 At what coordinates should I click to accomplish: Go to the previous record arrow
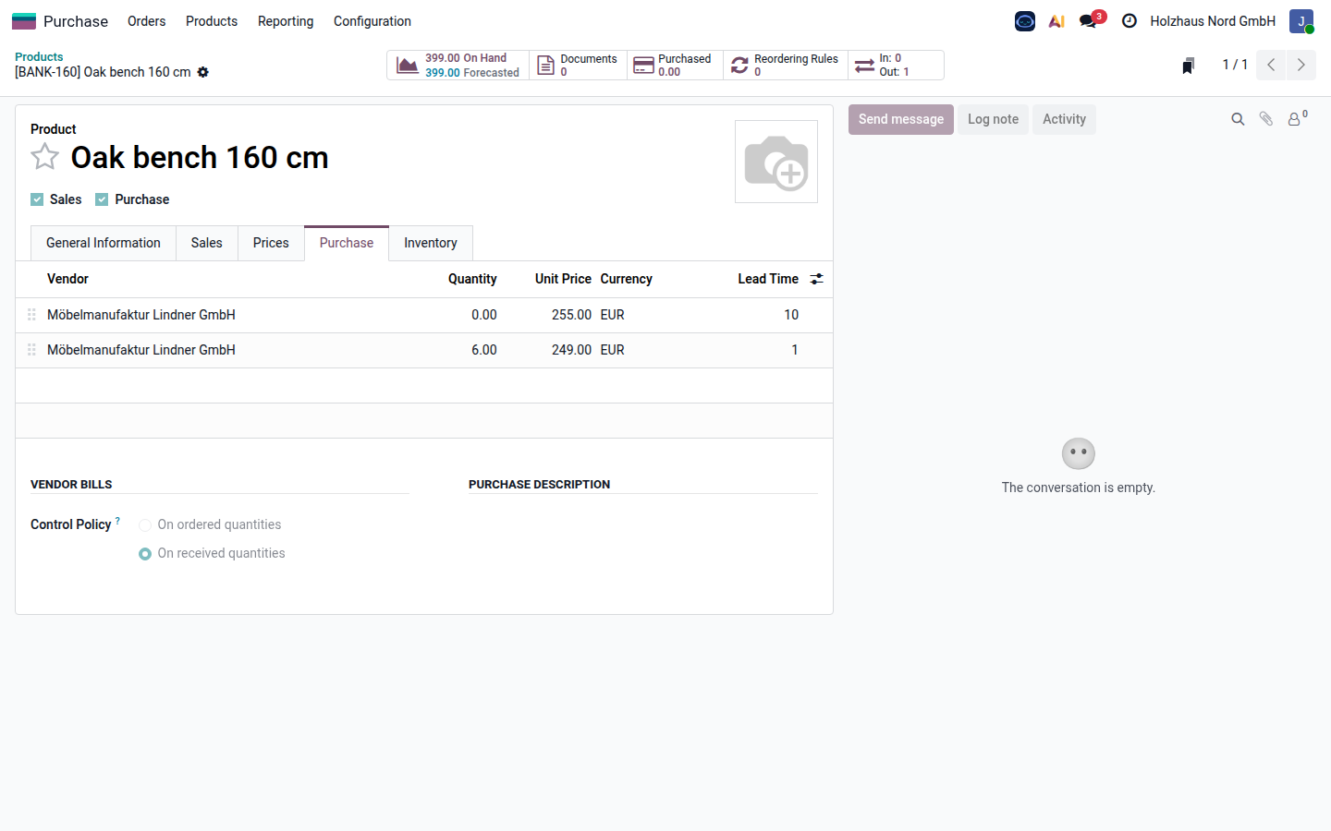pyautogui.click(x=1271, y=65)
